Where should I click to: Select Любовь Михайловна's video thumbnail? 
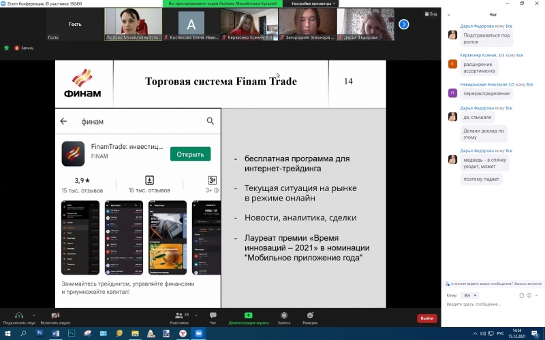click(x=134, y=24)
